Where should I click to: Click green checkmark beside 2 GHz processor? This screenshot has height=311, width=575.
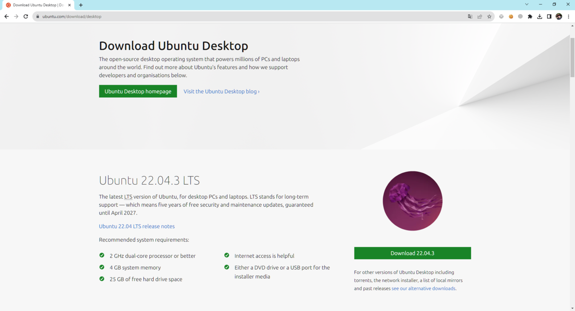102,255
